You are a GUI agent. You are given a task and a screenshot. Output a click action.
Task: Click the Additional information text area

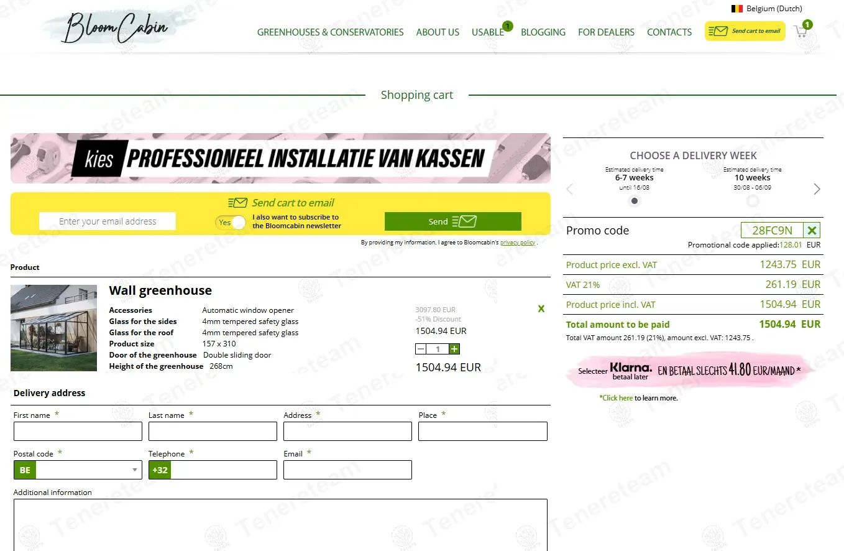pyautogui.click(x=280, y=525)
